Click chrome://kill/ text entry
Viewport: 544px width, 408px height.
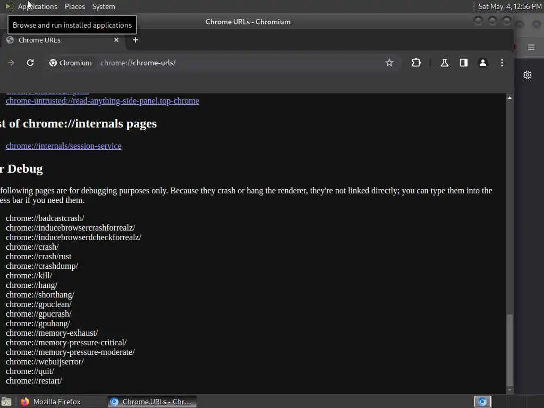pyautogui.click(x=29, y=276)
